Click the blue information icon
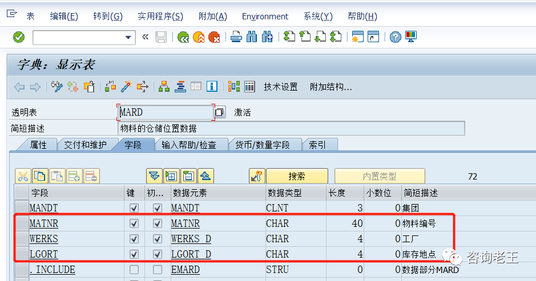The height and width of the screenshot is (281, 536). 212,87
